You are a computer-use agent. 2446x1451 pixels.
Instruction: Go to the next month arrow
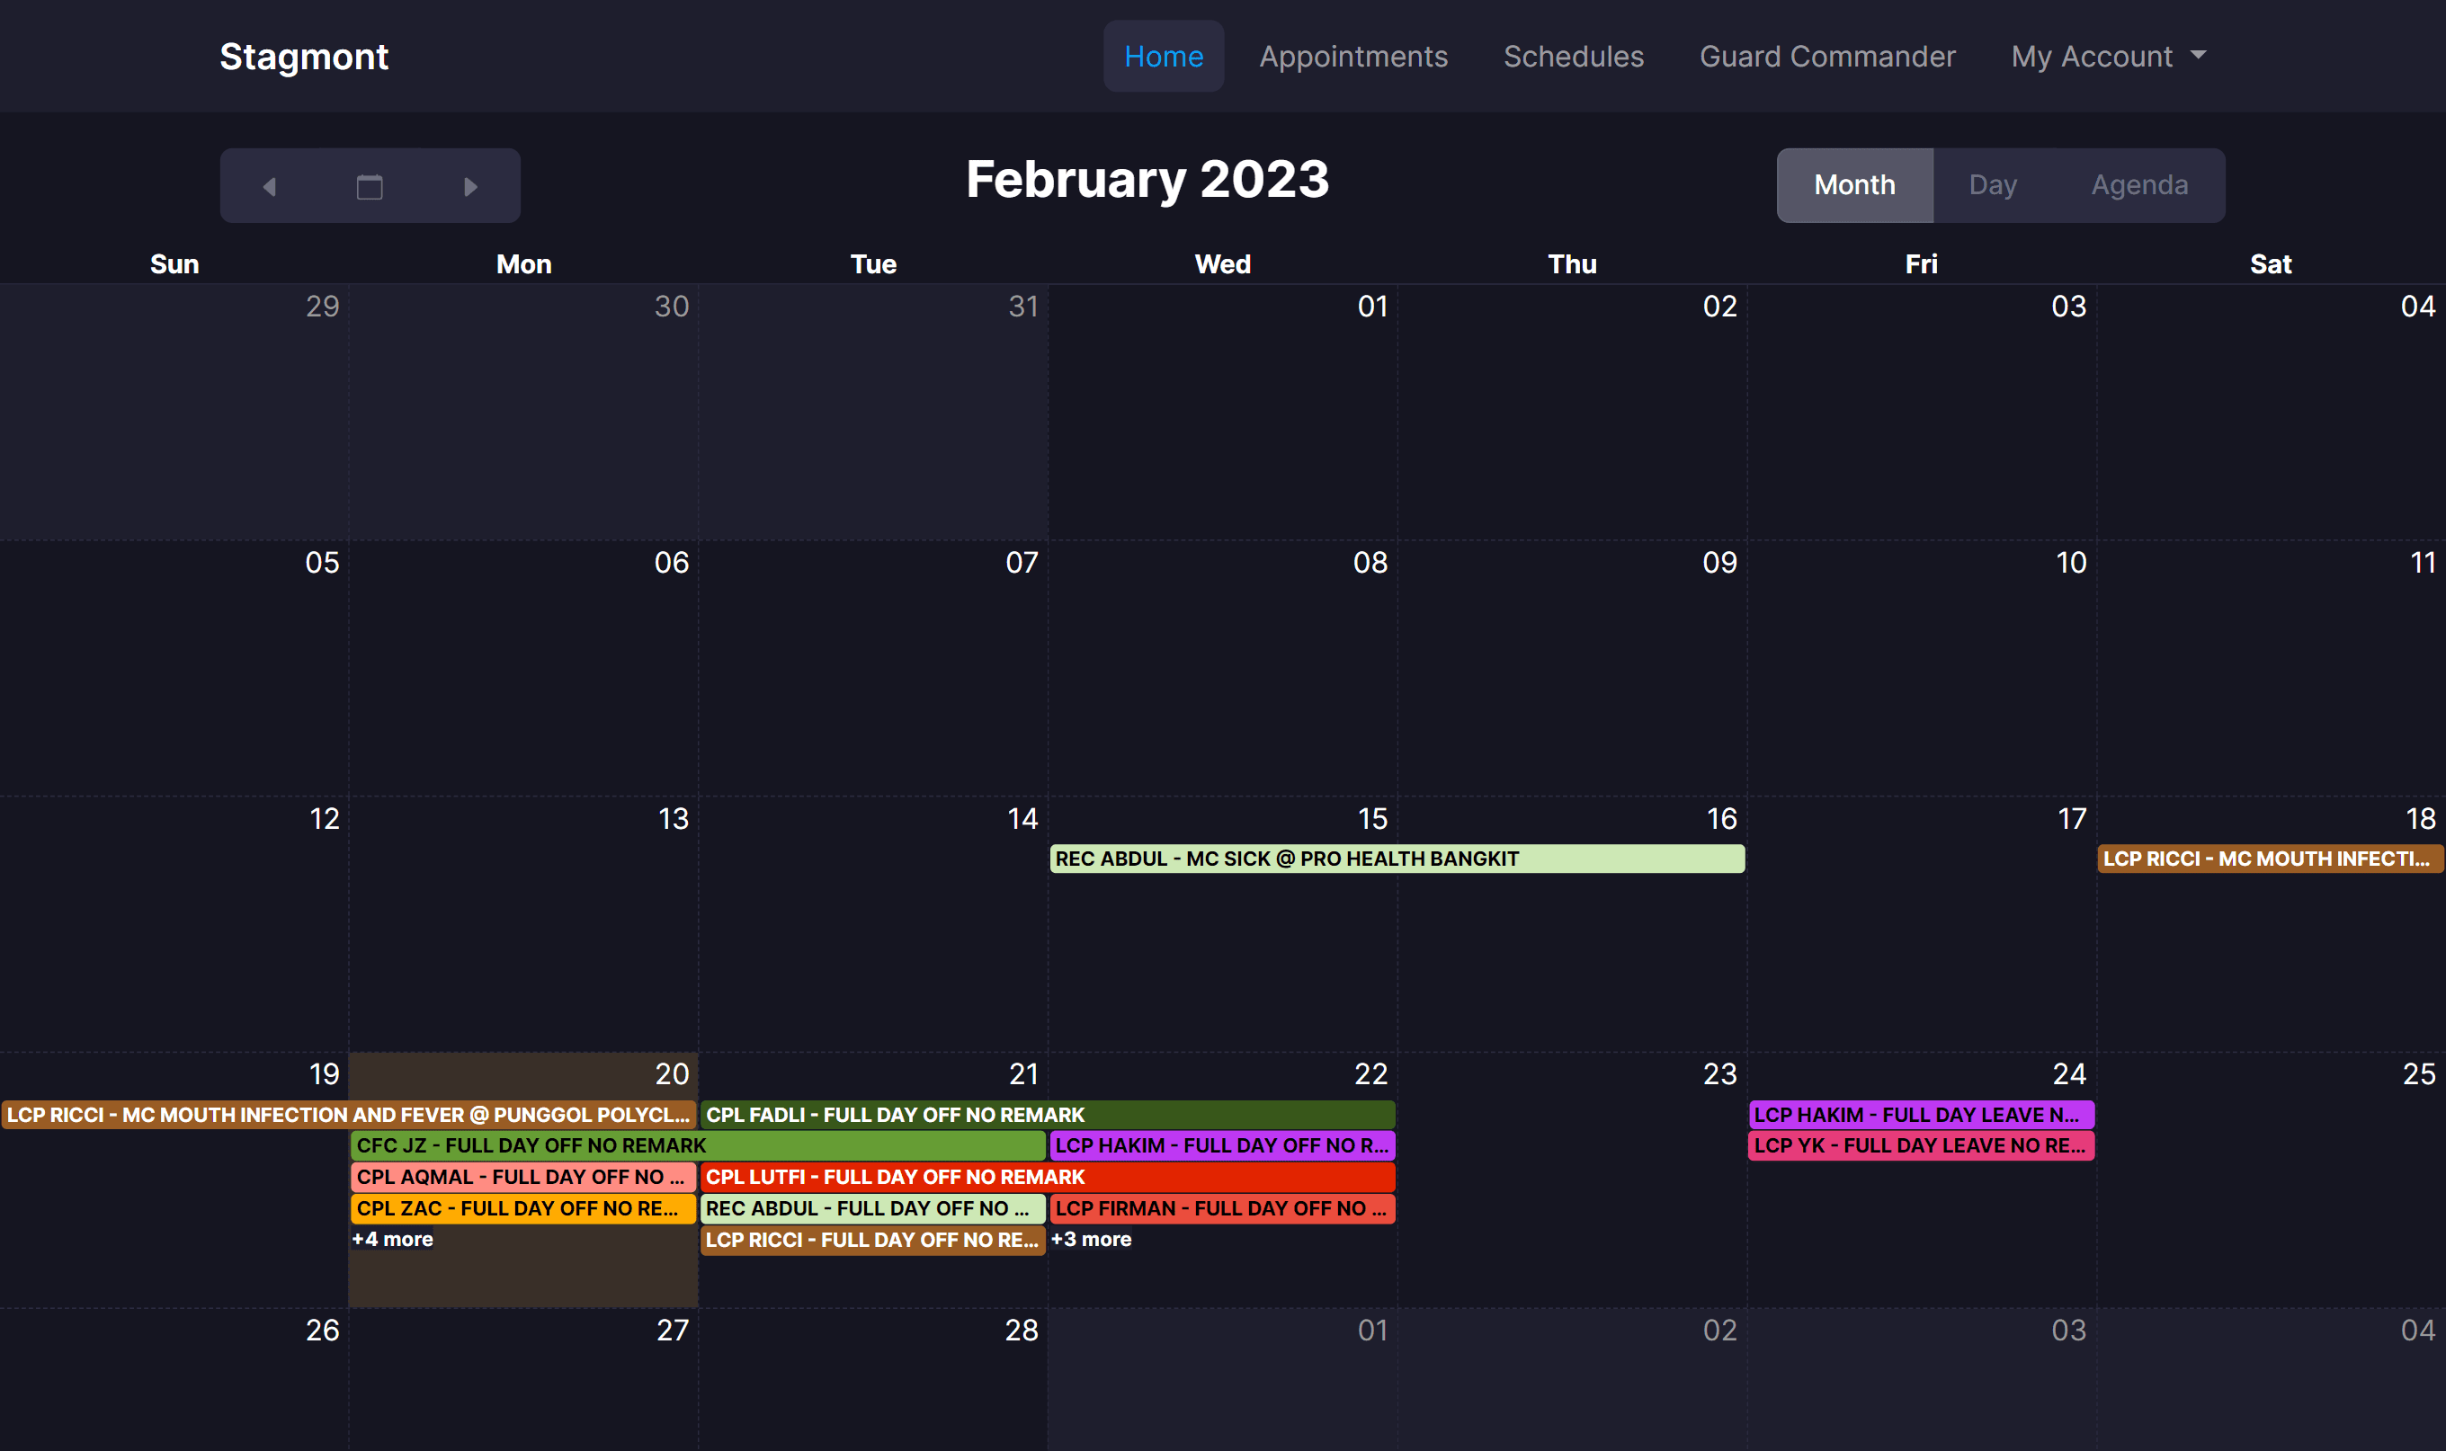click(x=470, y=186)
